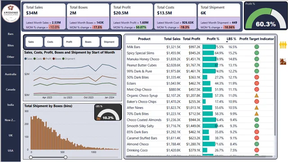
Task: Filter by Other category in sidebar
Action: pyautogui.click(x=11, y=57)
